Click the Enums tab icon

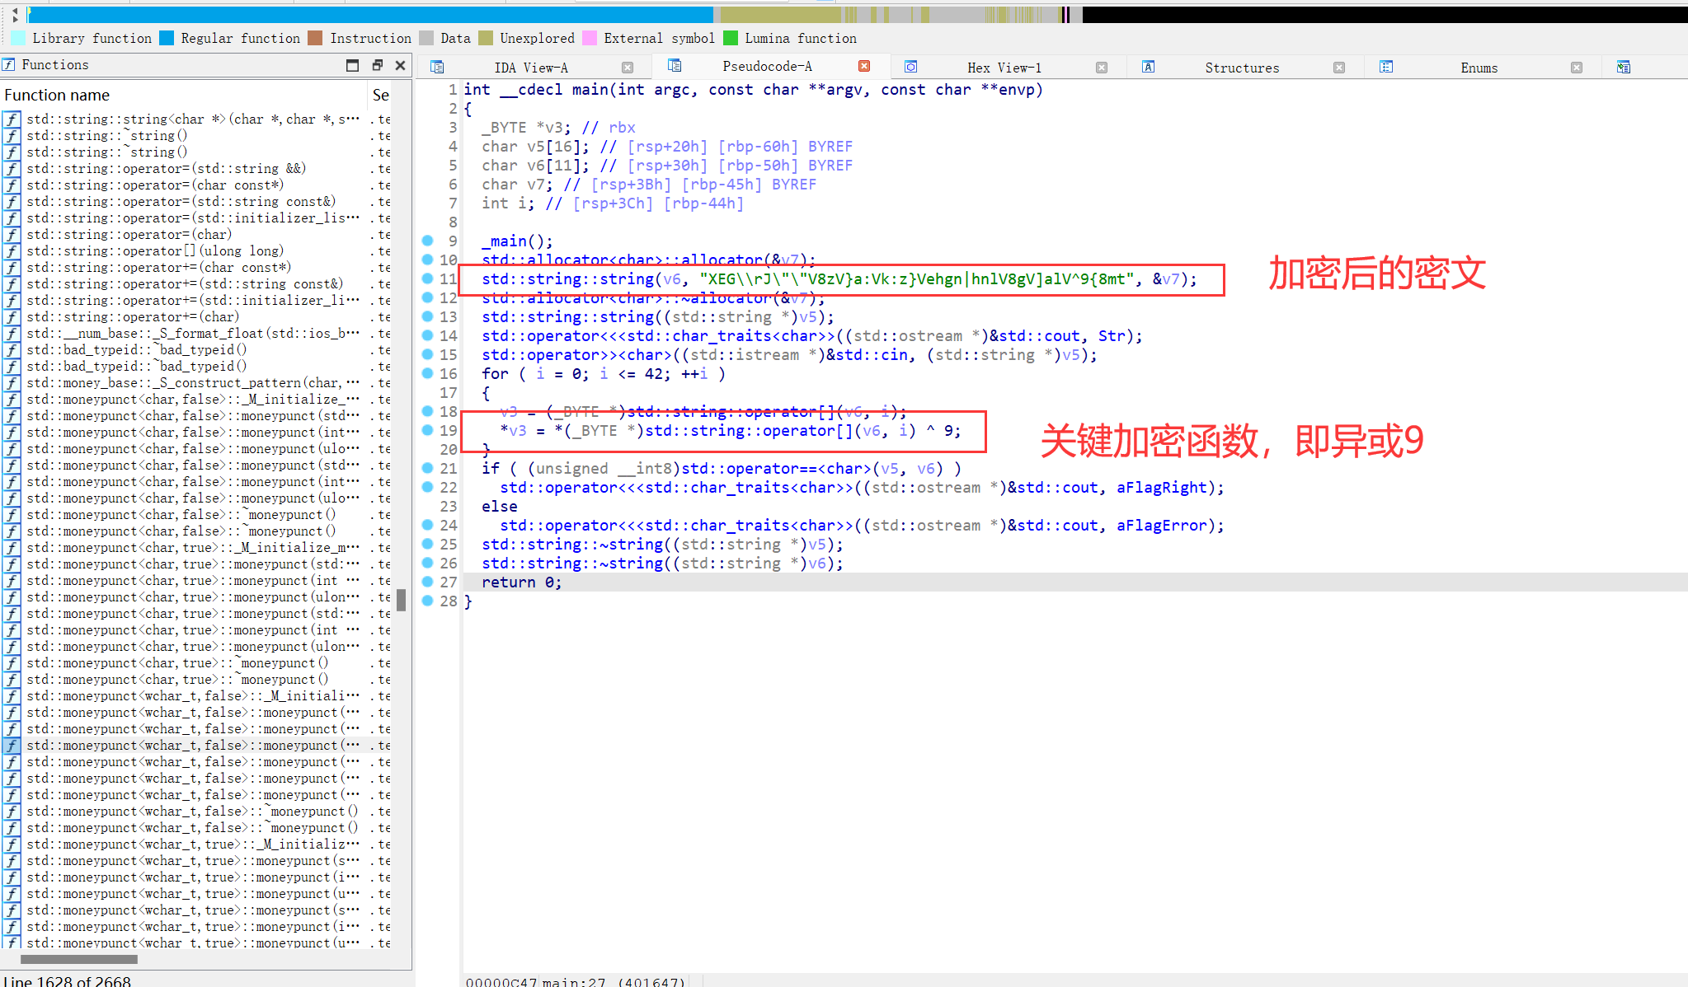click(1386, 67)
